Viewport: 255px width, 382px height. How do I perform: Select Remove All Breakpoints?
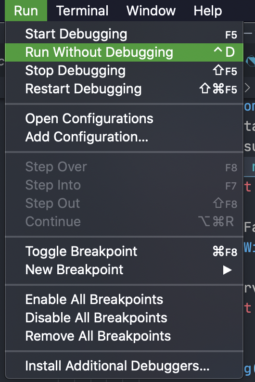(124, 336)
